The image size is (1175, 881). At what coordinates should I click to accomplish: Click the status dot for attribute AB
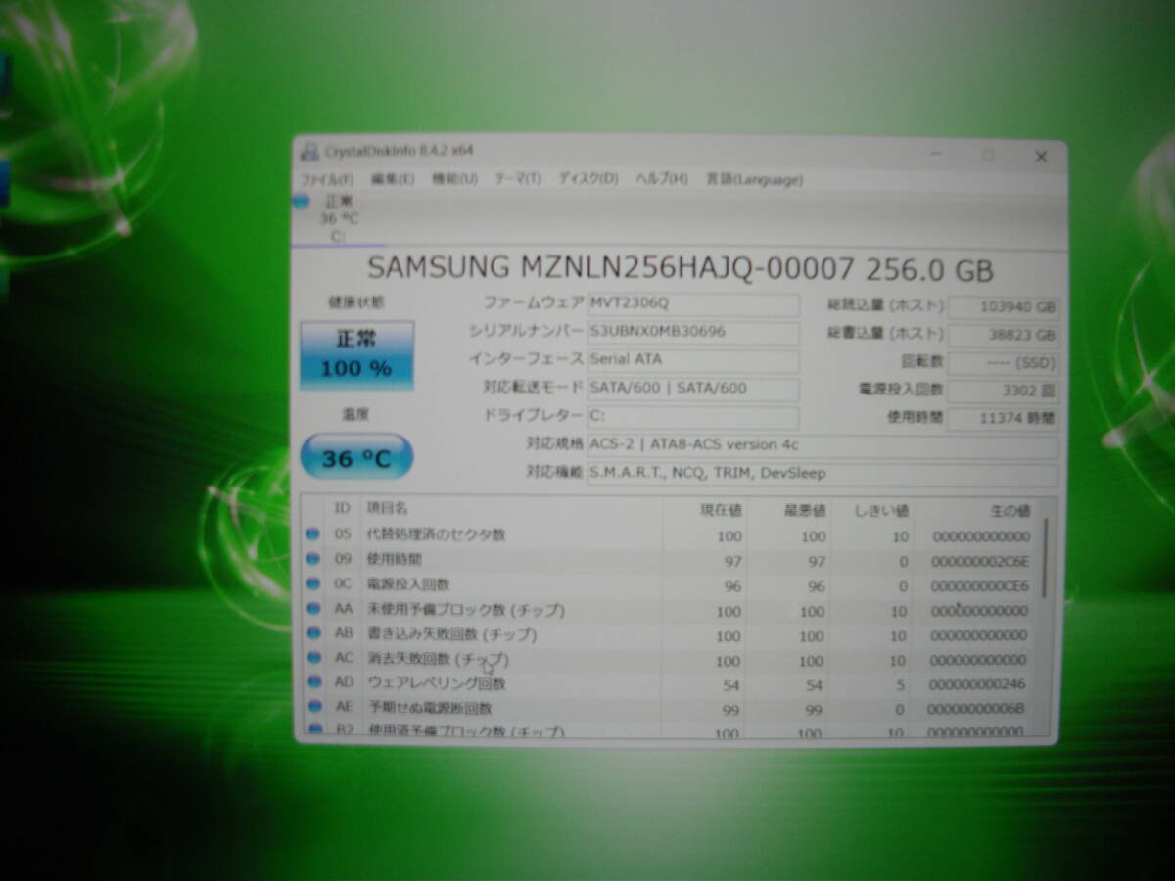tap(313, 633)
